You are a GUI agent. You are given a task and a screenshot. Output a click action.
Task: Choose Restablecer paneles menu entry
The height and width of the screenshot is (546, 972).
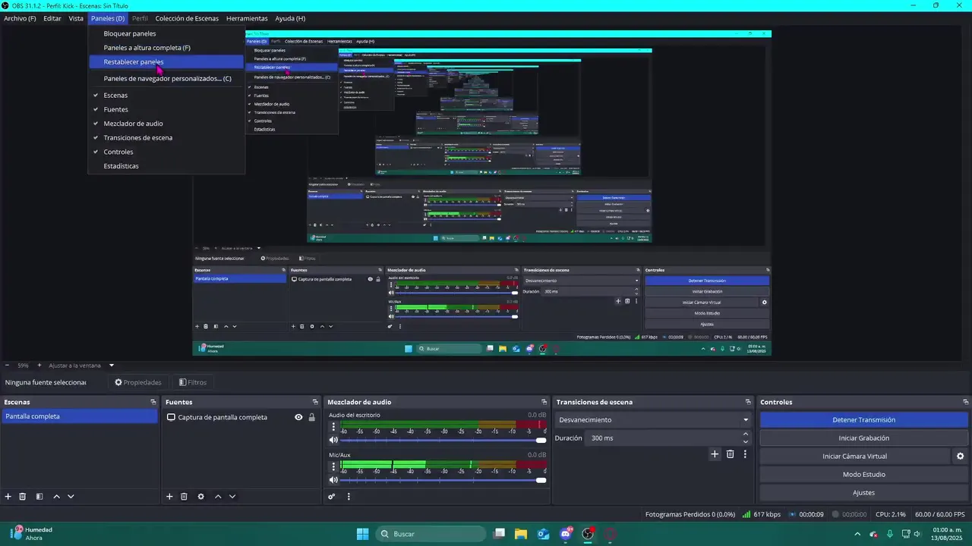pyautogui.click(x=166, y=62)
